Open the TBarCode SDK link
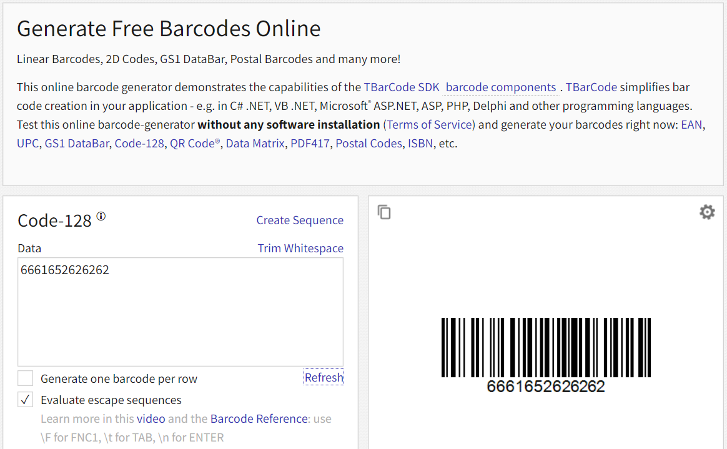 click(402, 87)
